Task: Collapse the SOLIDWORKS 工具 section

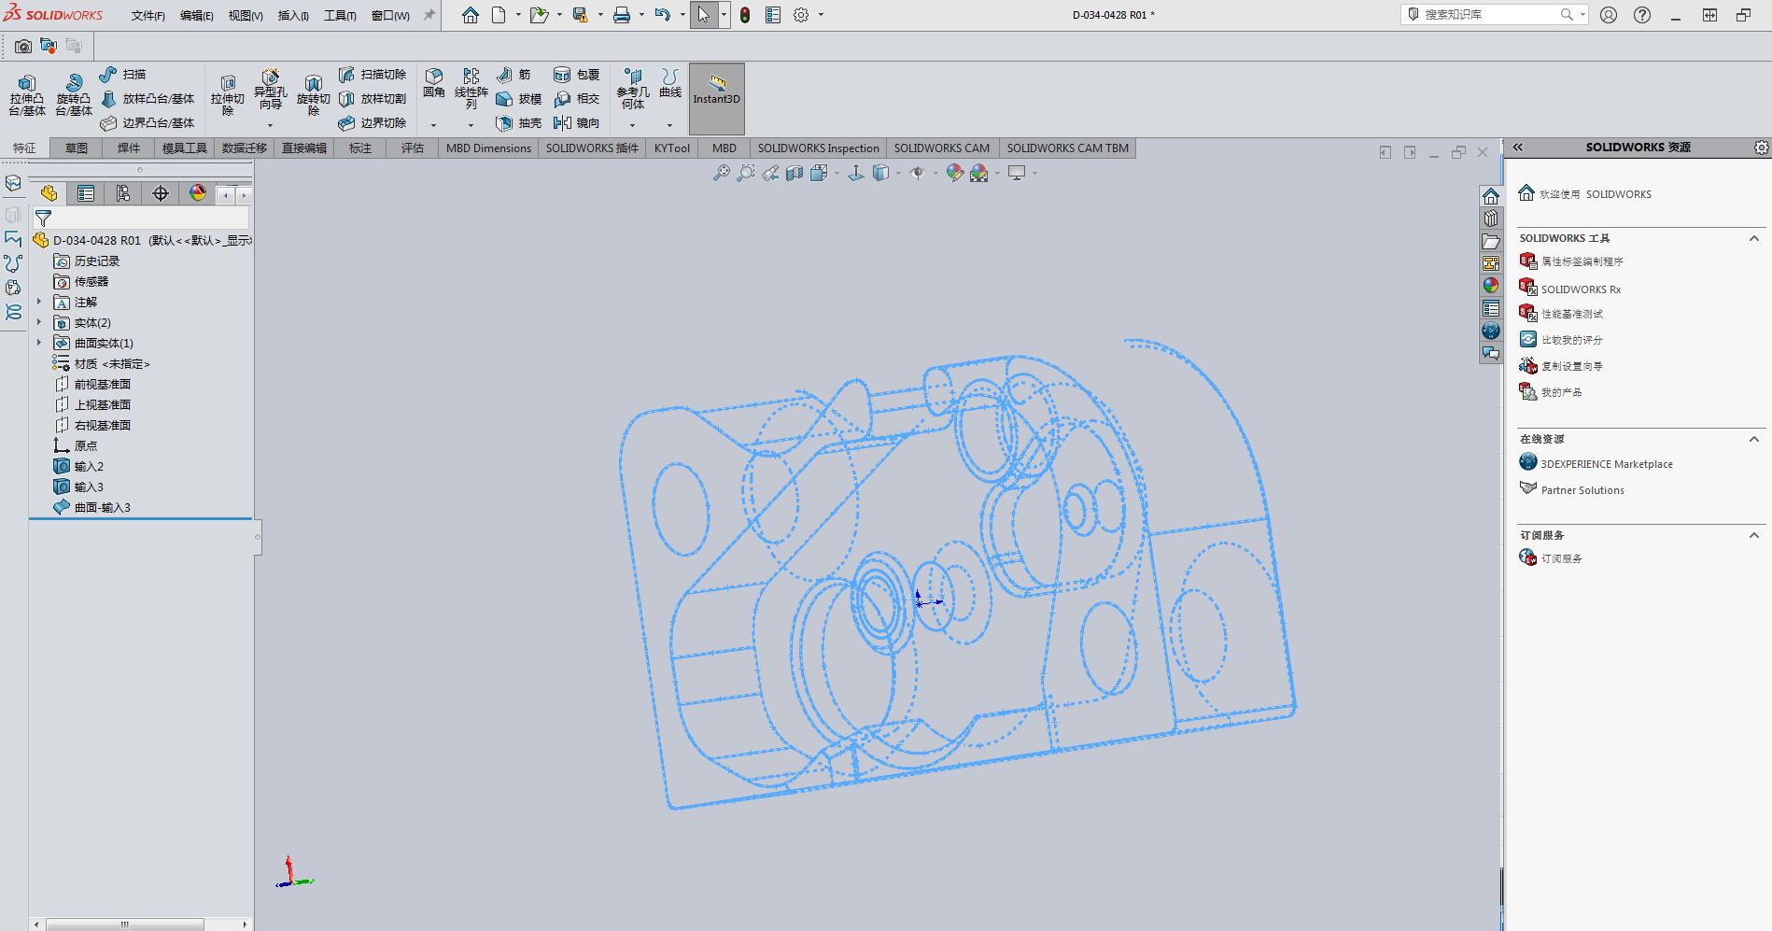Action: click(x=1754, y=239)
